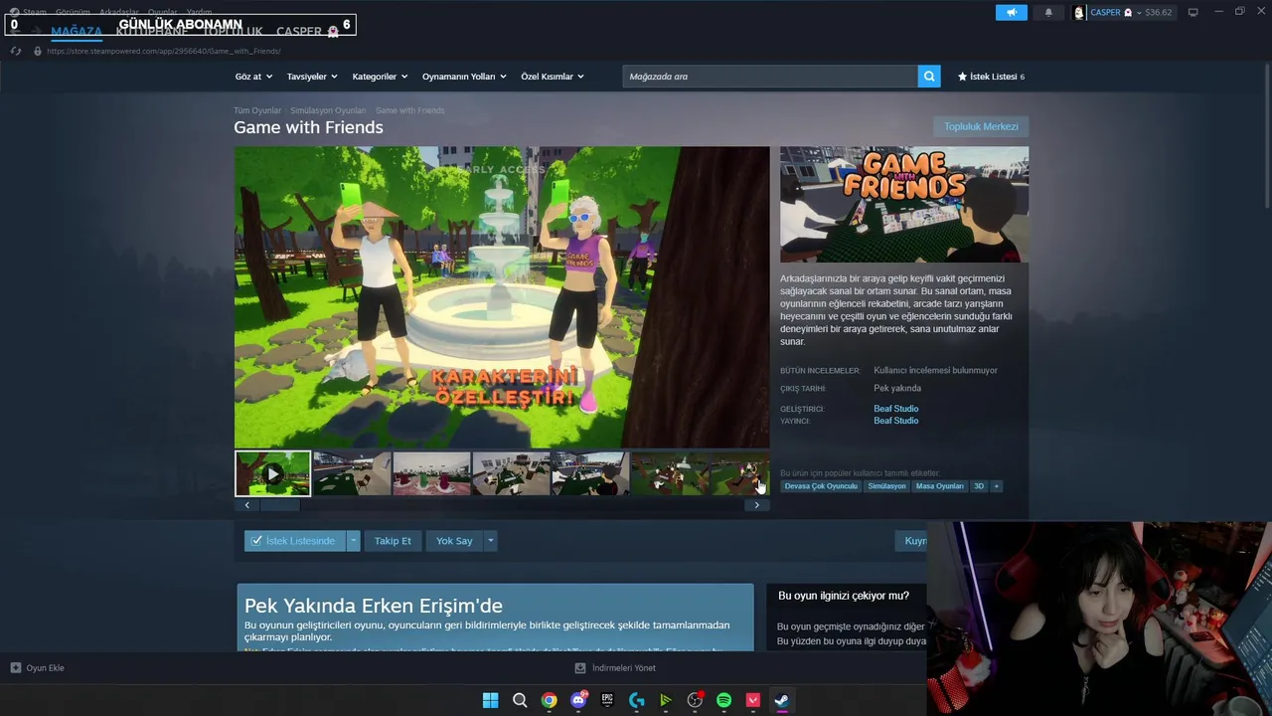Click the Takip Et button
The image size is (1272, 716).
(x=393, y=541)
